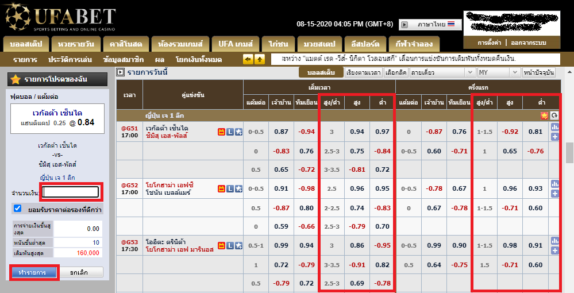Image resolution: width=574 pixels, height=293 pixels.
Task: Cancel bet slip with ยกเลิก button
Action: point(81,272)
